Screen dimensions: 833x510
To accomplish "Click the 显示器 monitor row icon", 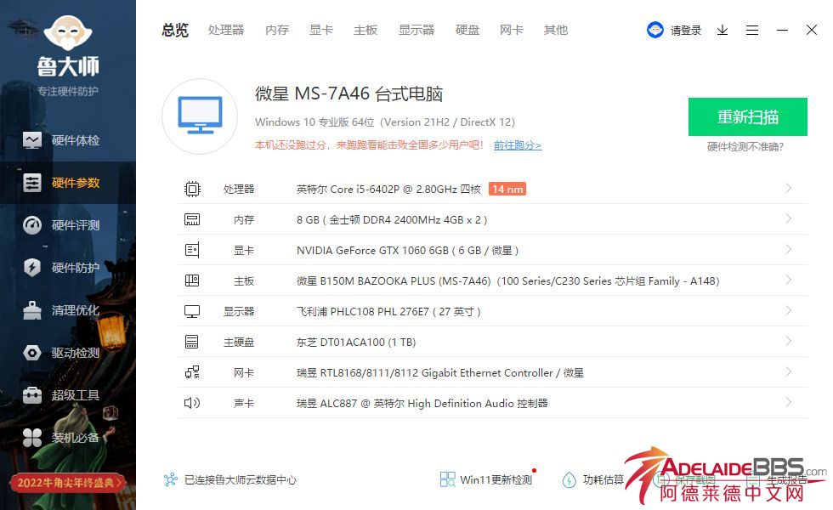I will (192, 311).
